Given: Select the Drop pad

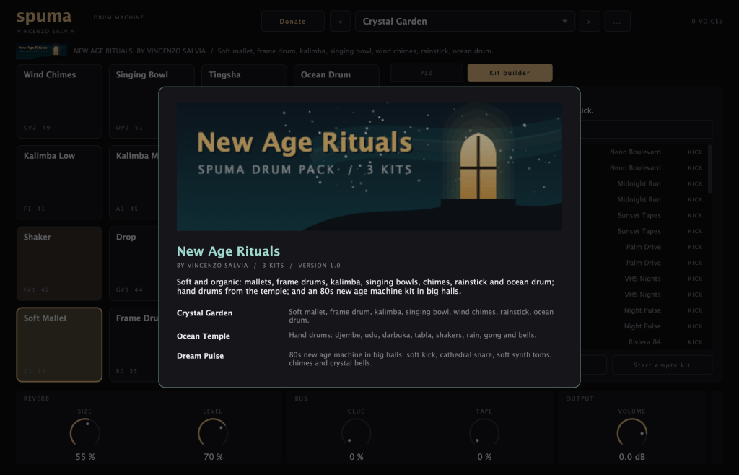Looking at the screenshot, I should (x=134, y=263).
